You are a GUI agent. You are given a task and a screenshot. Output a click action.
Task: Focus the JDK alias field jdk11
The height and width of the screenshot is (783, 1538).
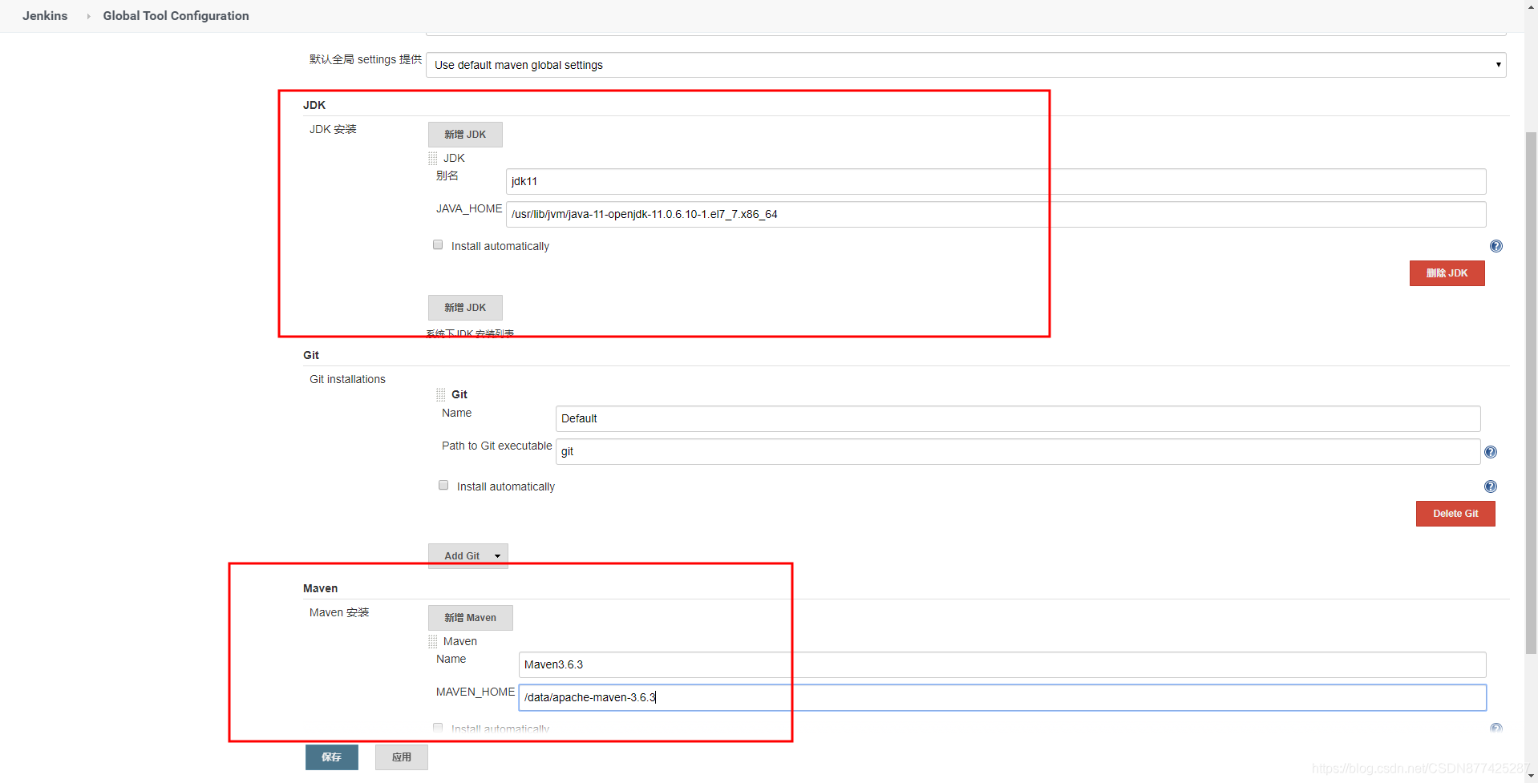point(995,181)
